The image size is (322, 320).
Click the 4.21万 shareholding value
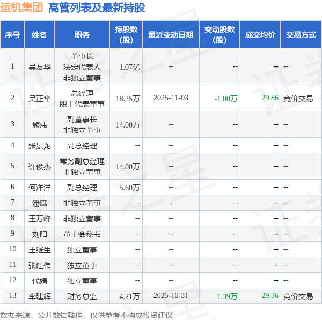pos(129,296)
